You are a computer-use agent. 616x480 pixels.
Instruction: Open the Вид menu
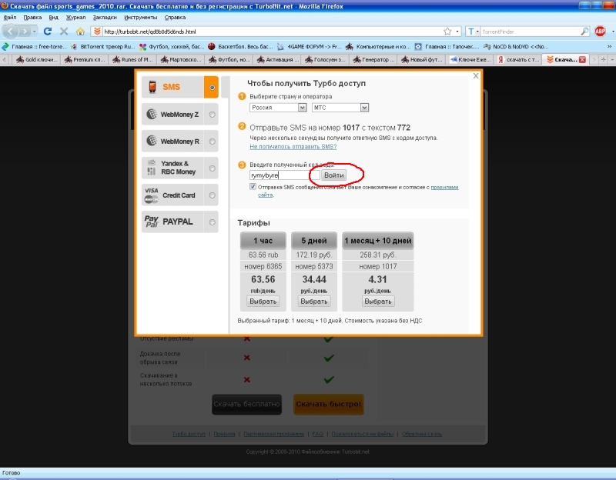pyautogui.click(x=53, y=17)
